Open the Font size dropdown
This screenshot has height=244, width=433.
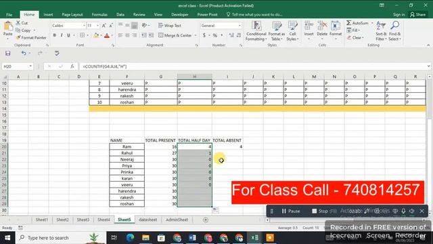tap(97, 26)
